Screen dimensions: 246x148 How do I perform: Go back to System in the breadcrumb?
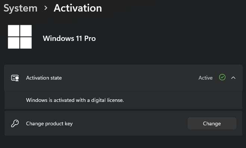(21, 8)
